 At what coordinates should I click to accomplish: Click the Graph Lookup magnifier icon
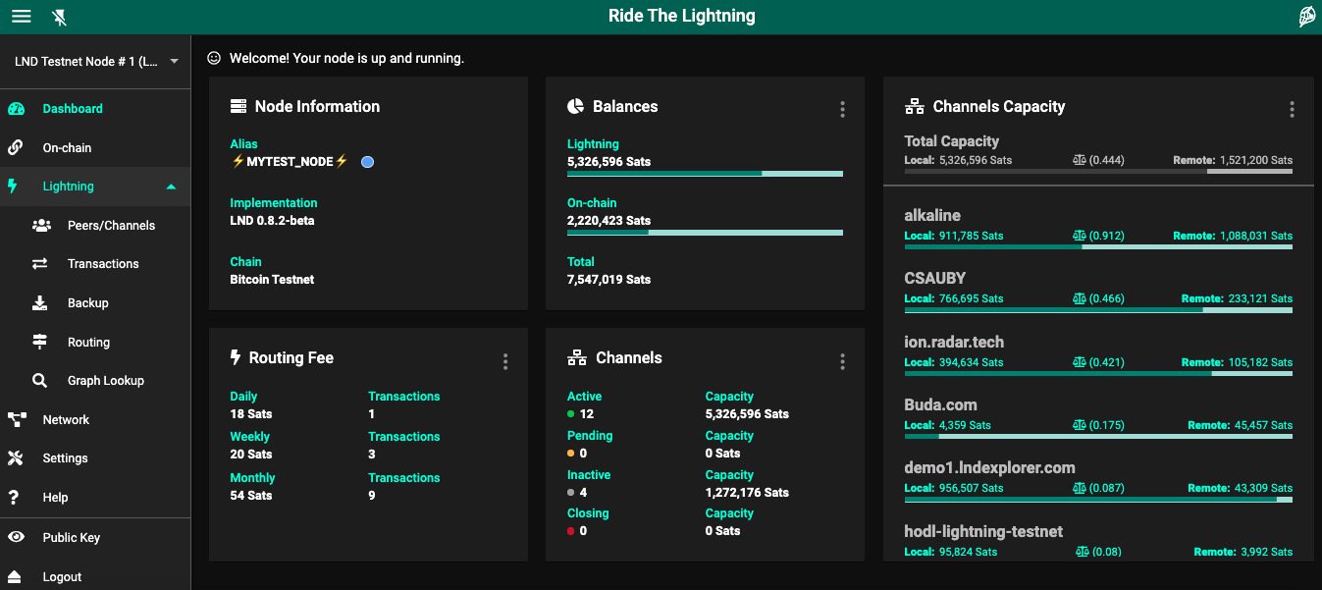click(40, 381)
